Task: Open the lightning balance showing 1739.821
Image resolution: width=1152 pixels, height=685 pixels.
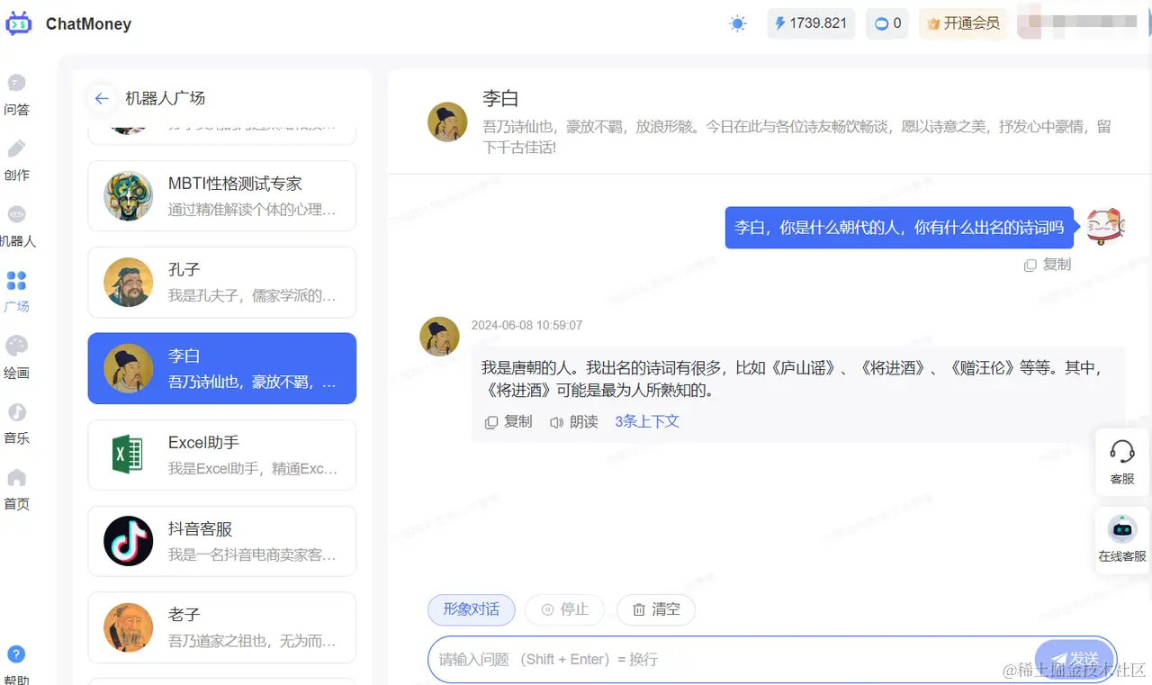Action: [x=811, y=23]
